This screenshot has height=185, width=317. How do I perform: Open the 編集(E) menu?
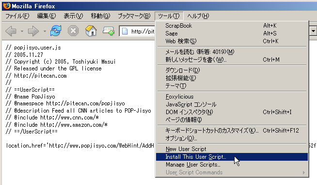47,16
